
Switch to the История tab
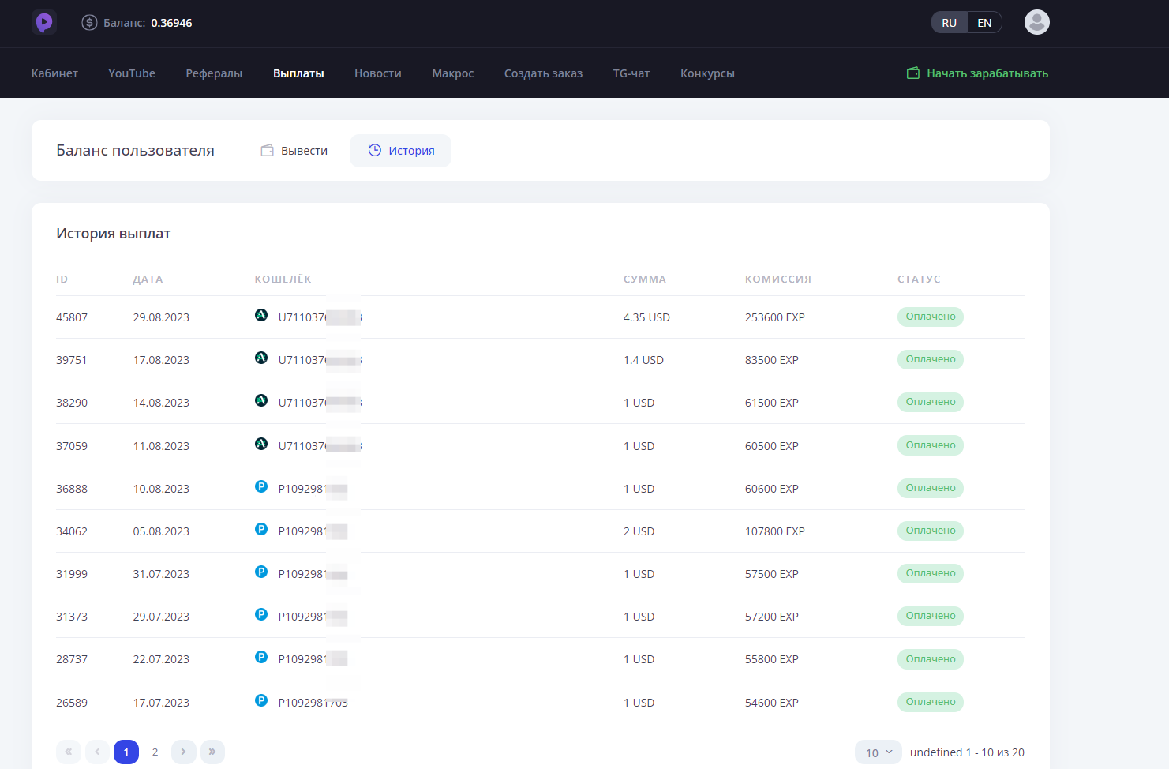(401, 151)
